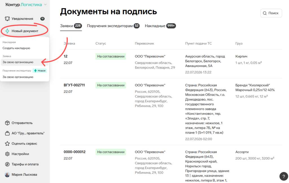The image size is (289, 183).
Task: Click the Груз column header
Action: [x=239, y=44]
